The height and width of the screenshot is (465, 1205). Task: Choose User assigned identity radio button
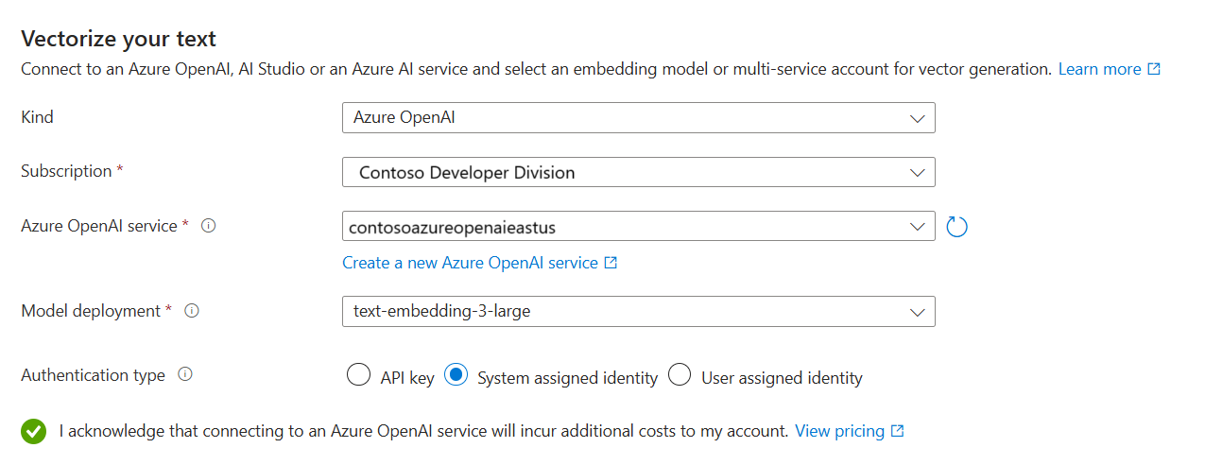680,375
